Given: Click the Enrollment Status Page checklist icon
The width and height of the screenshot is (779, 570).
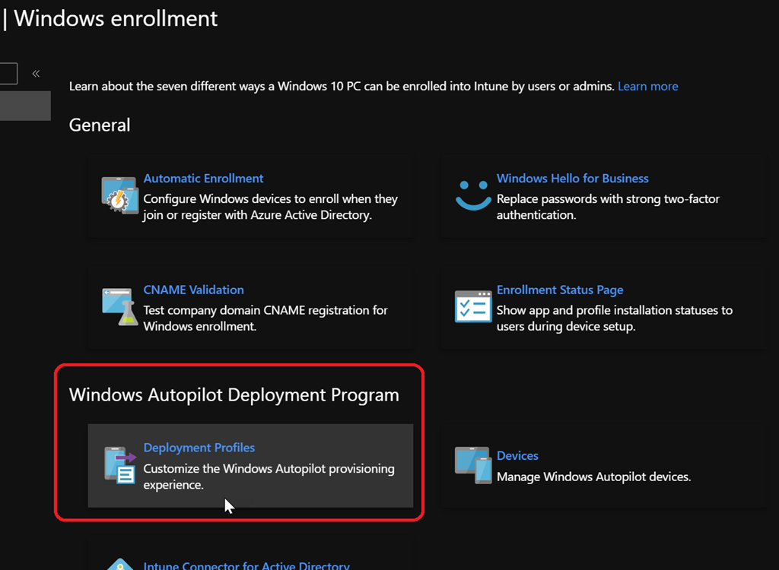Looking at the screenshot, I should click(473, 306).
